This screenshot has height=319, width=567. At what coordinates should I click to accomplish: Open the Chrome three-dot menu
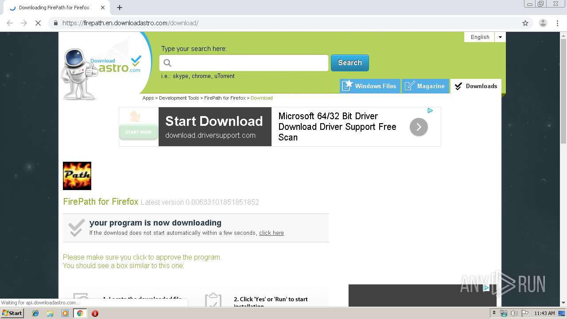[x=557, y=23]
